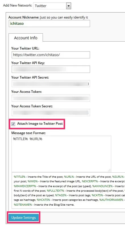
Task: Click the Update Settings button
Action: (24, 218)
